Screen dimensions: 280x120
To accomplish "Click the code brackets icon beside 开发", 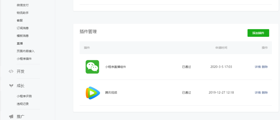I will 11,71.
